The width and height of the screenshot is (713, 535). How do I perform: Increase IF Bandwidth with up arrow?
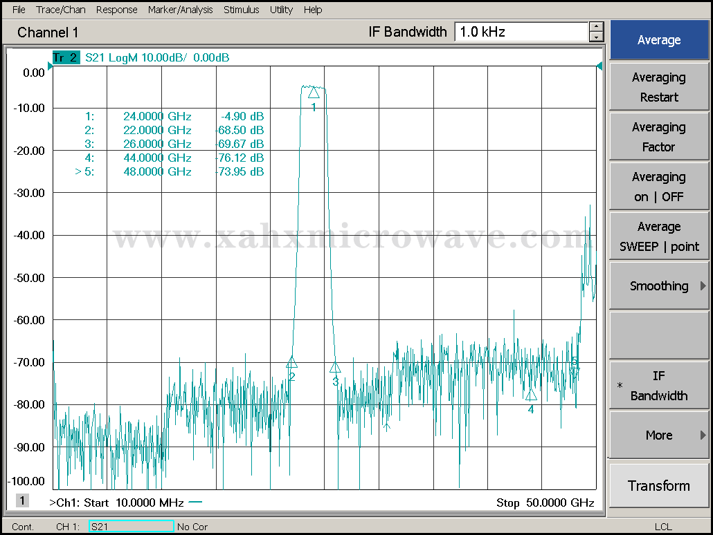point(596,27)
